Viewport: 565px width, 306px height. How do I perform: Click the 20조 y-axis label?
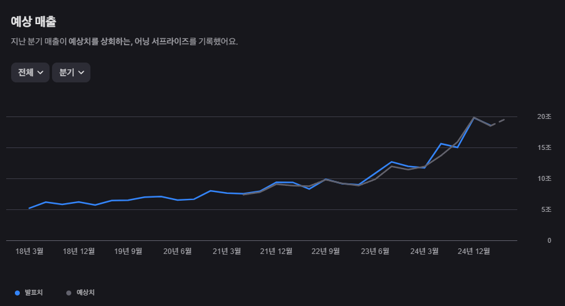point(544,116)
